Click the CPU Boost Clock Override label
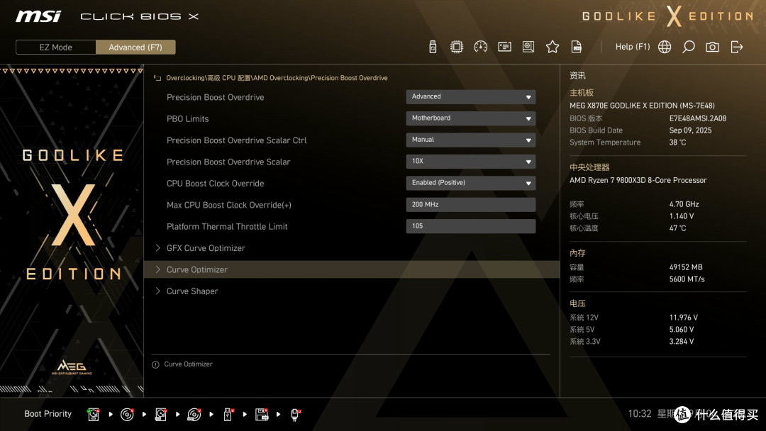 (x=216, y=184)
